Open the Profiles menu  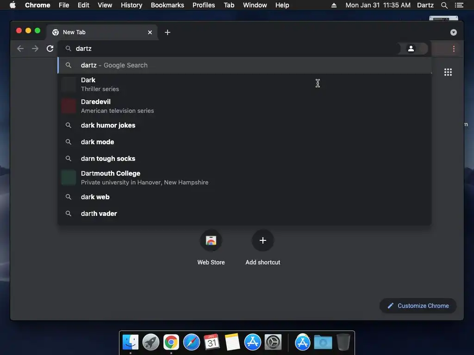pyautogui.click(x=204, y=5)
